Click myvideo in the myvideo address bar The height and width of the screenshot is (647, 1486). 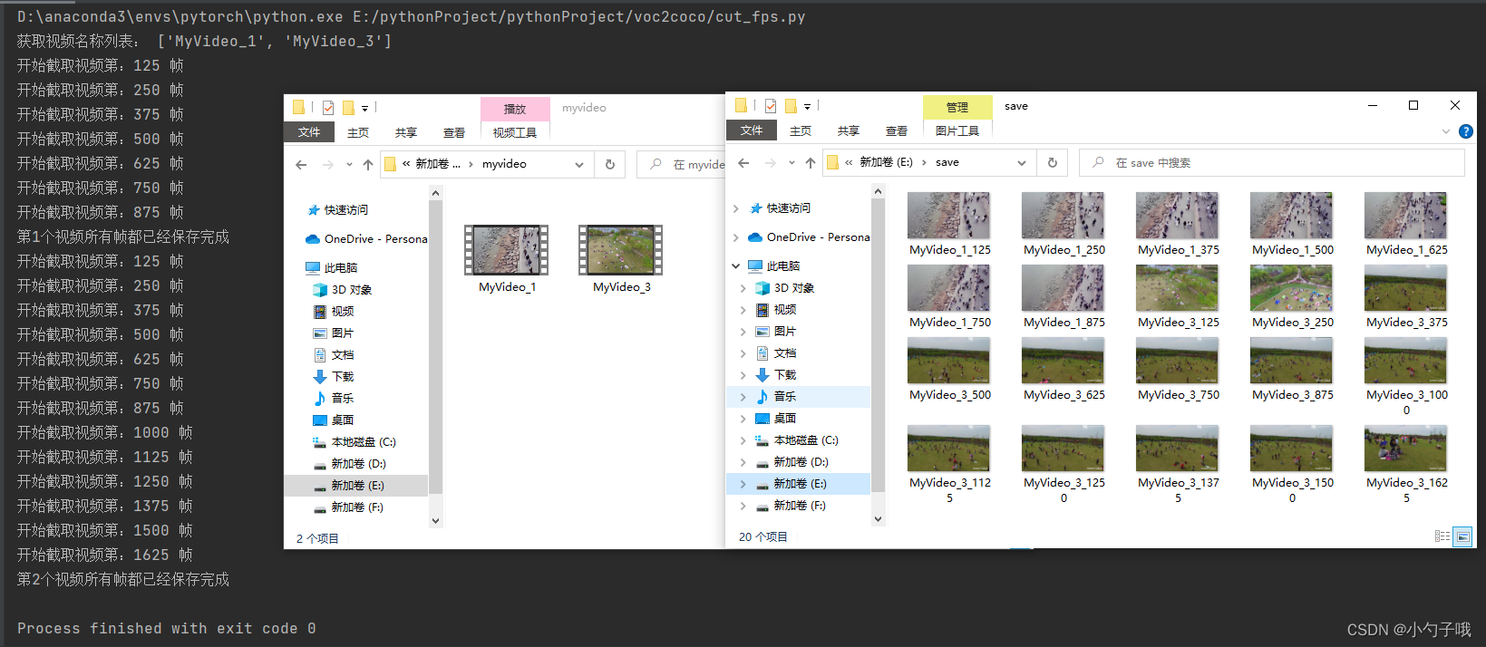pyautogui.click(x=504, y=164)
